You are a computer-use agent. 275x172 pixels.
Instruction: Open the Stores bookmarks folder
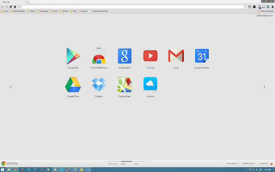[54, 11]
